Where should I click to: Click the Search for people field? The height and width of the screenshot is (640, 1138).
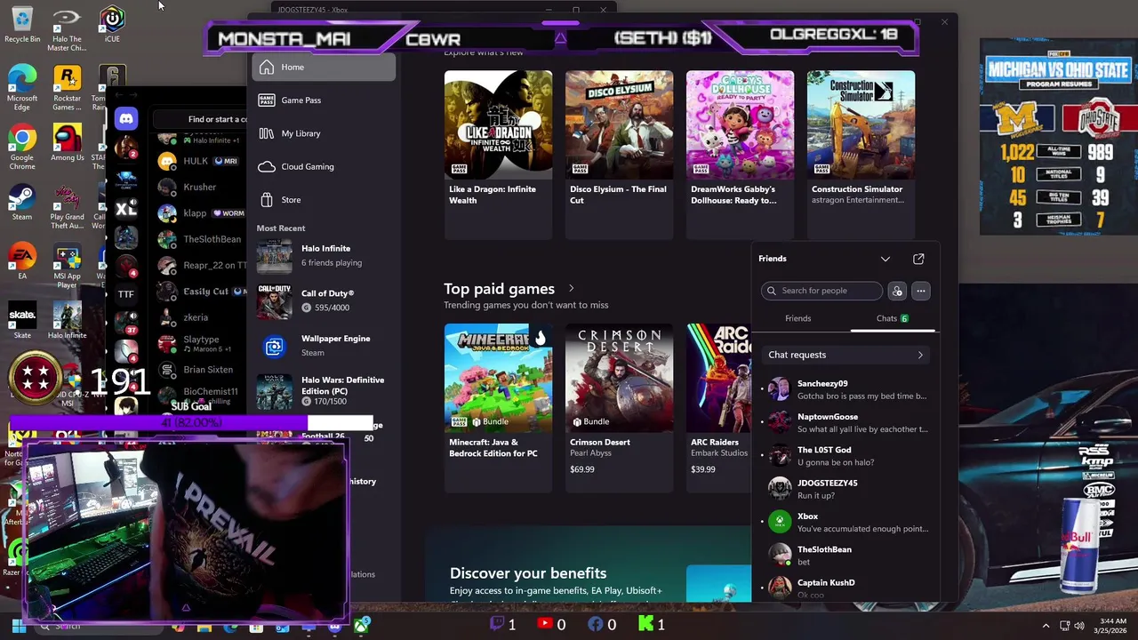[x=822, y=291]
